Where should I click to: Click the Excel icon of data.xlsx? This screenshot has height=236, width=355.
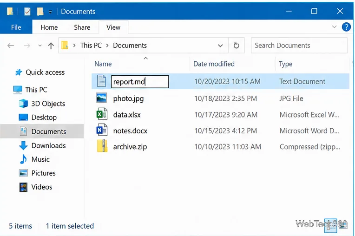tap(102, 114)
